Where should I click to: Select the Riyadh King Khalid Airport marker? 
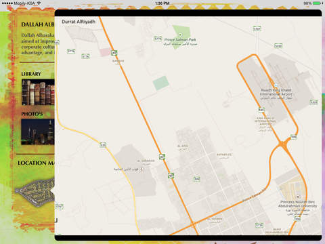276,85
